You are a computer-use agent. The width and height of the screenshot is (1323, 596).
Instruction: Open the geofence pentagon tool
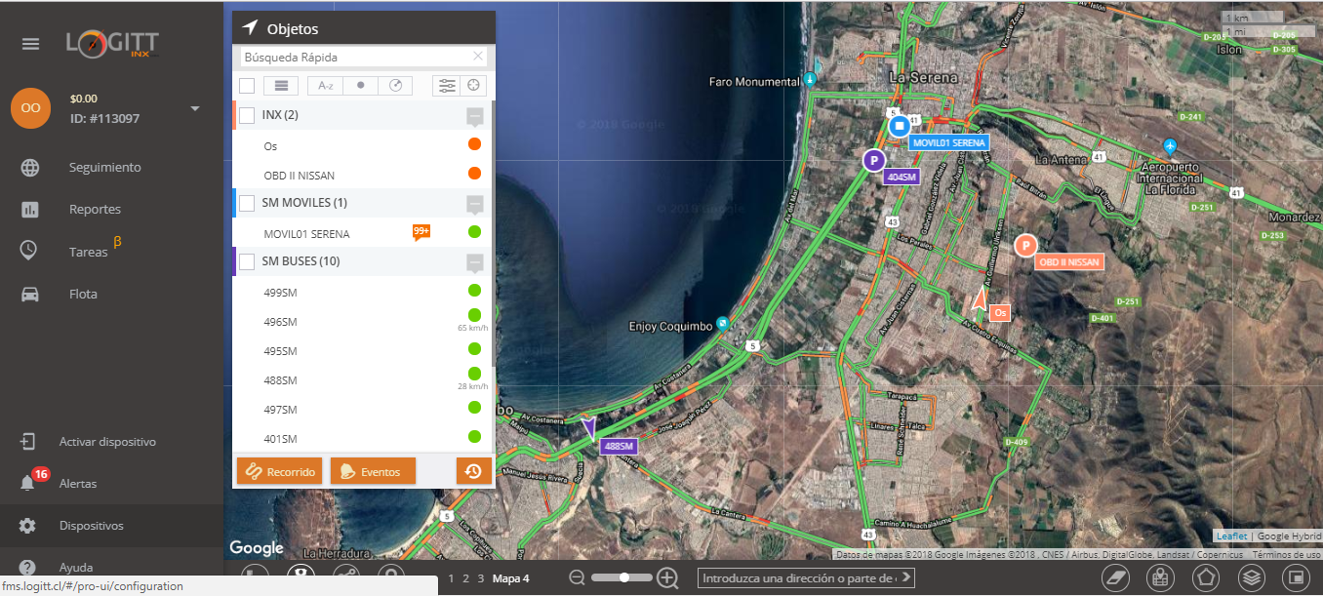[1206, 578]
